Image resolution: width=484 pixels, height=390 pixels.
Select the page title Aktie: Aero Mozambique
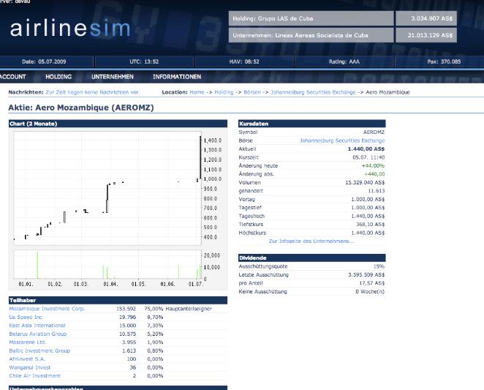(81, 108)
